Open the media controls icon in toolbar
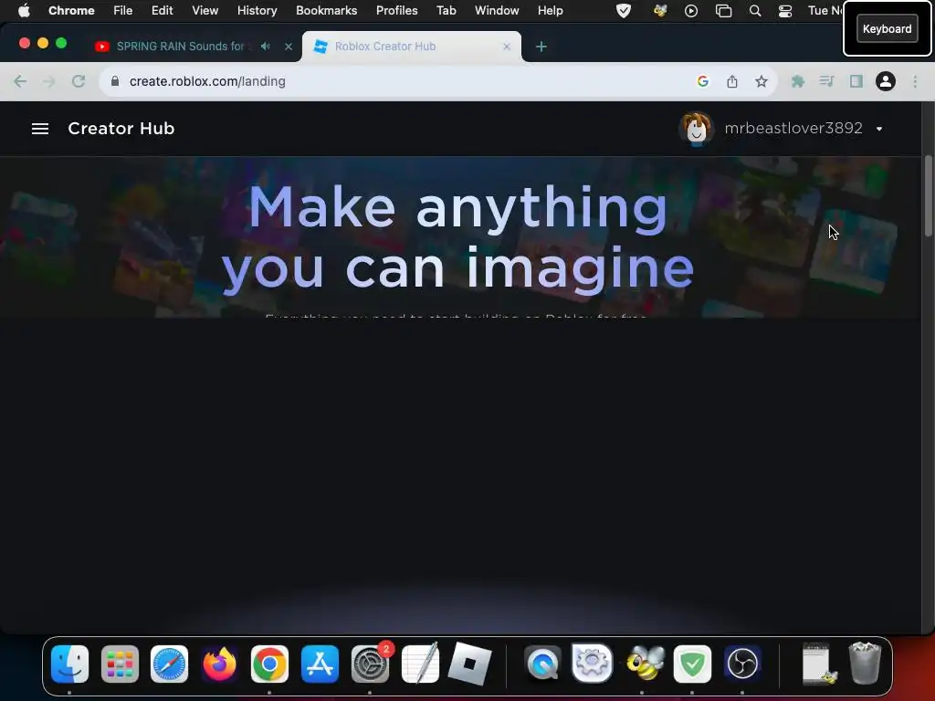935x701 pixels. coord(826,80)
